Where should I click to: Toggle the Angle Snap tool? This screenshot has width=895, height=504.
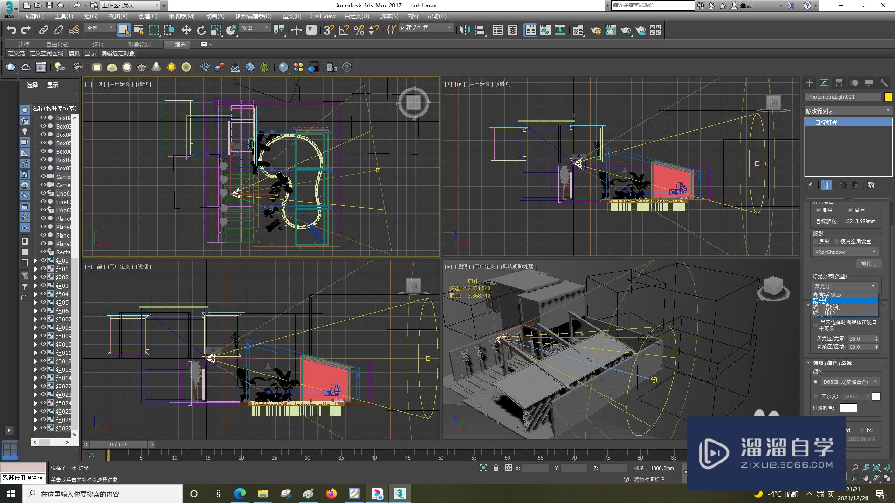pyautogui.click(x=344, y=30)
